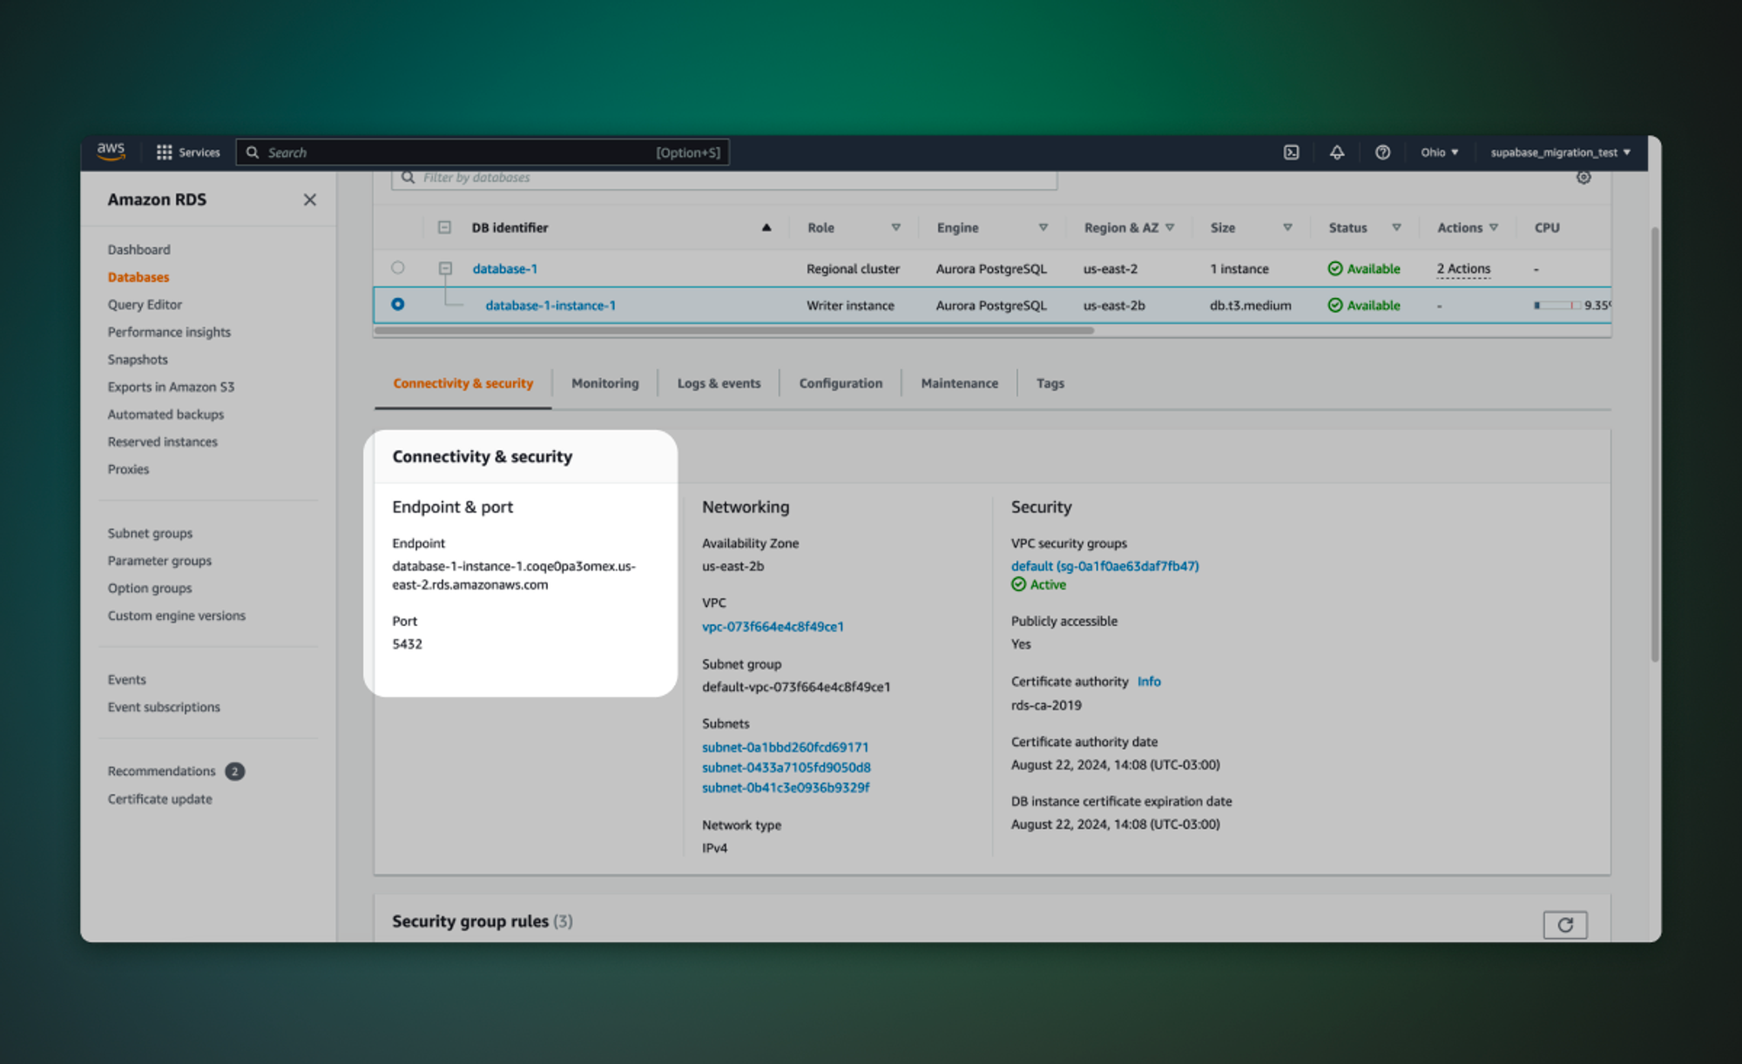Toggle the DB identifier sort arrow
The height and width of the screenshot is (1064, 1742).
tap(769, 228)
